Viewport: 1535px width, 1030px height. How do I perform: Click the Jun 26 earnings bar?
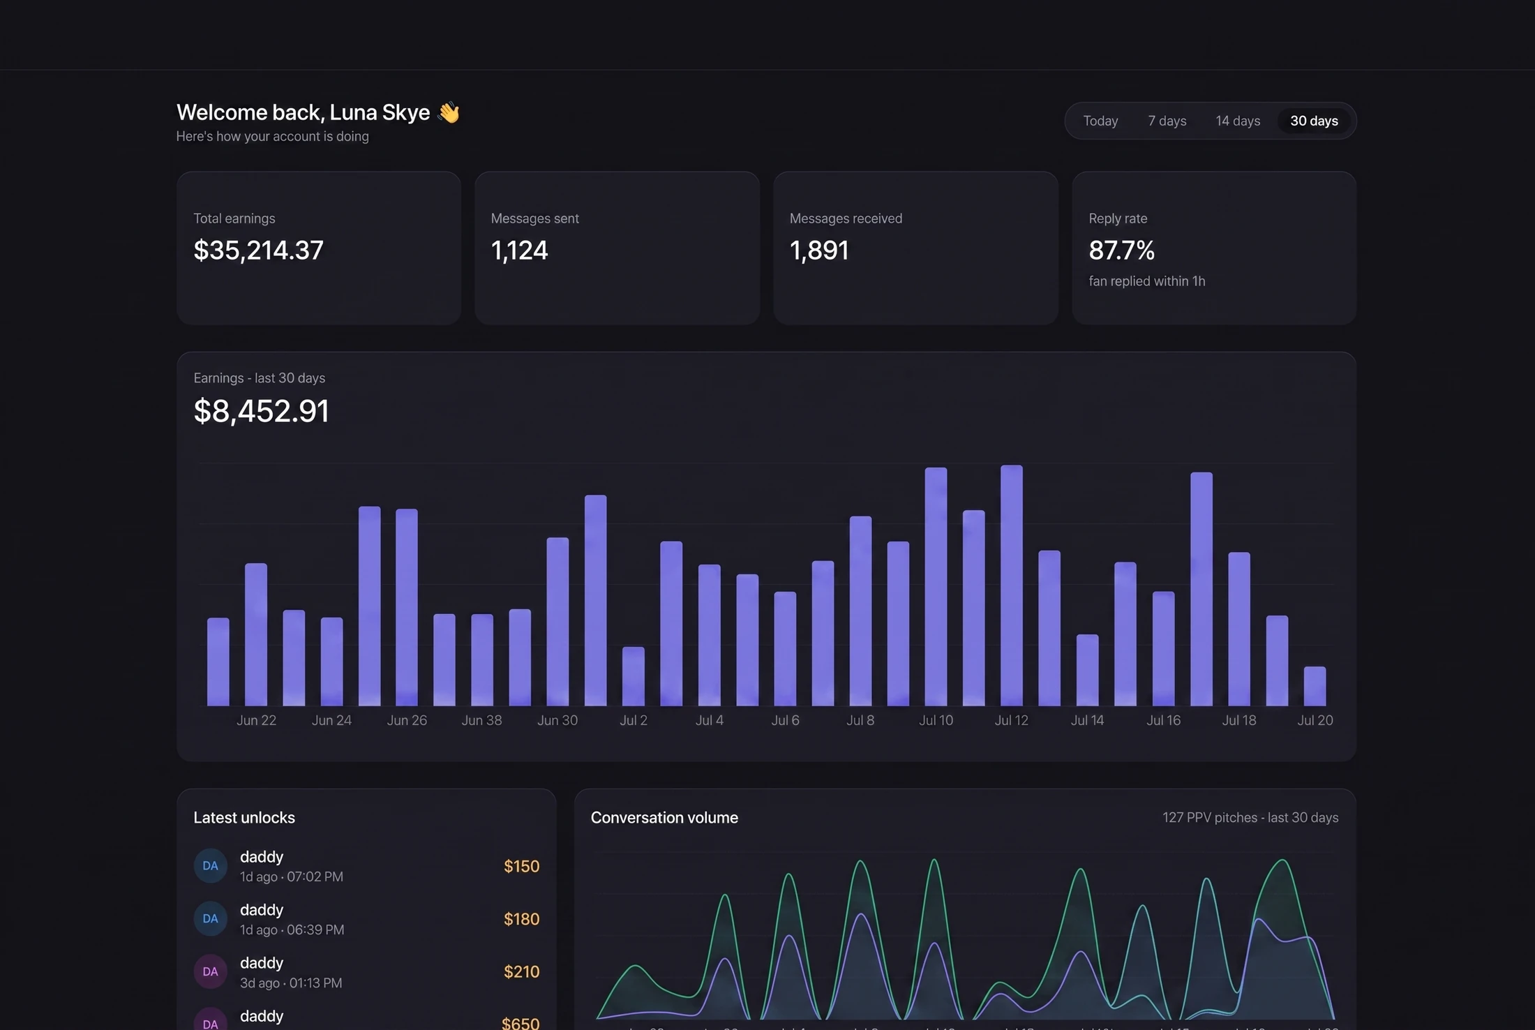click(x=407, y=607)
